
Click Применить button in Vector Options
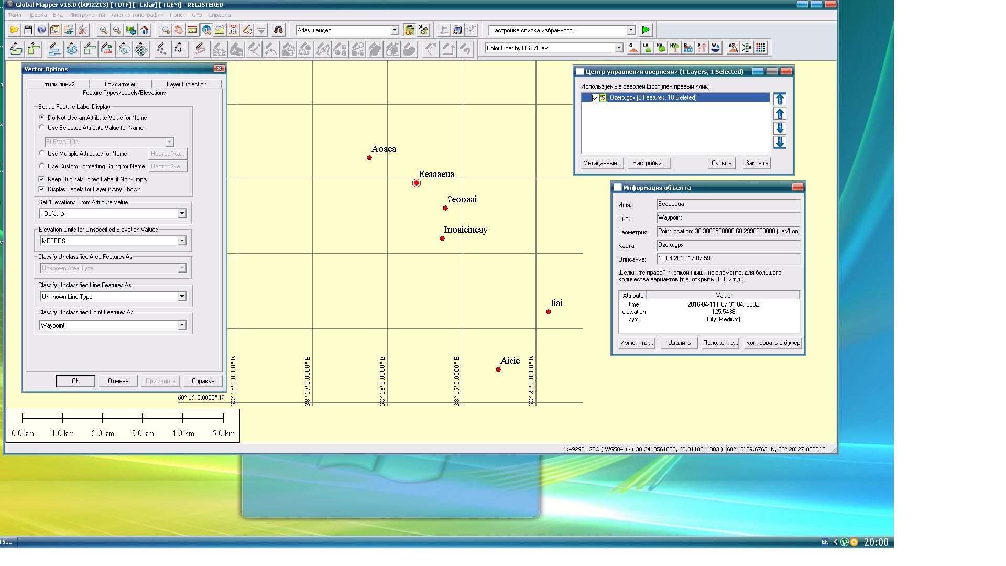160,381
